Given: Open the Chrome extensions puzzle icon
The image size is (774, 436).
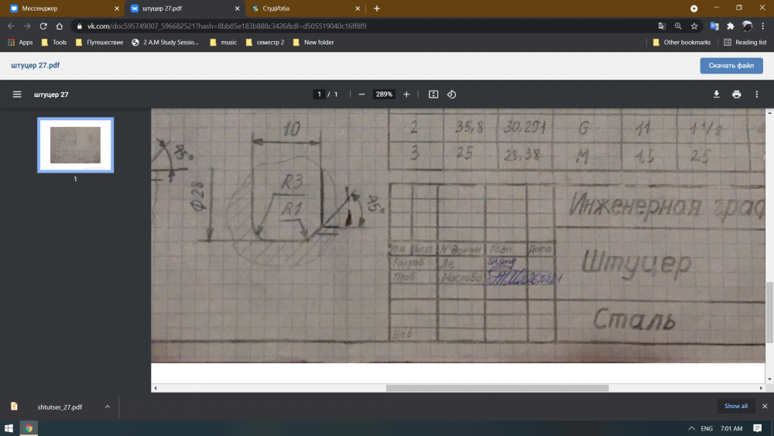Looking at the screenshot, I should [730, 26].
